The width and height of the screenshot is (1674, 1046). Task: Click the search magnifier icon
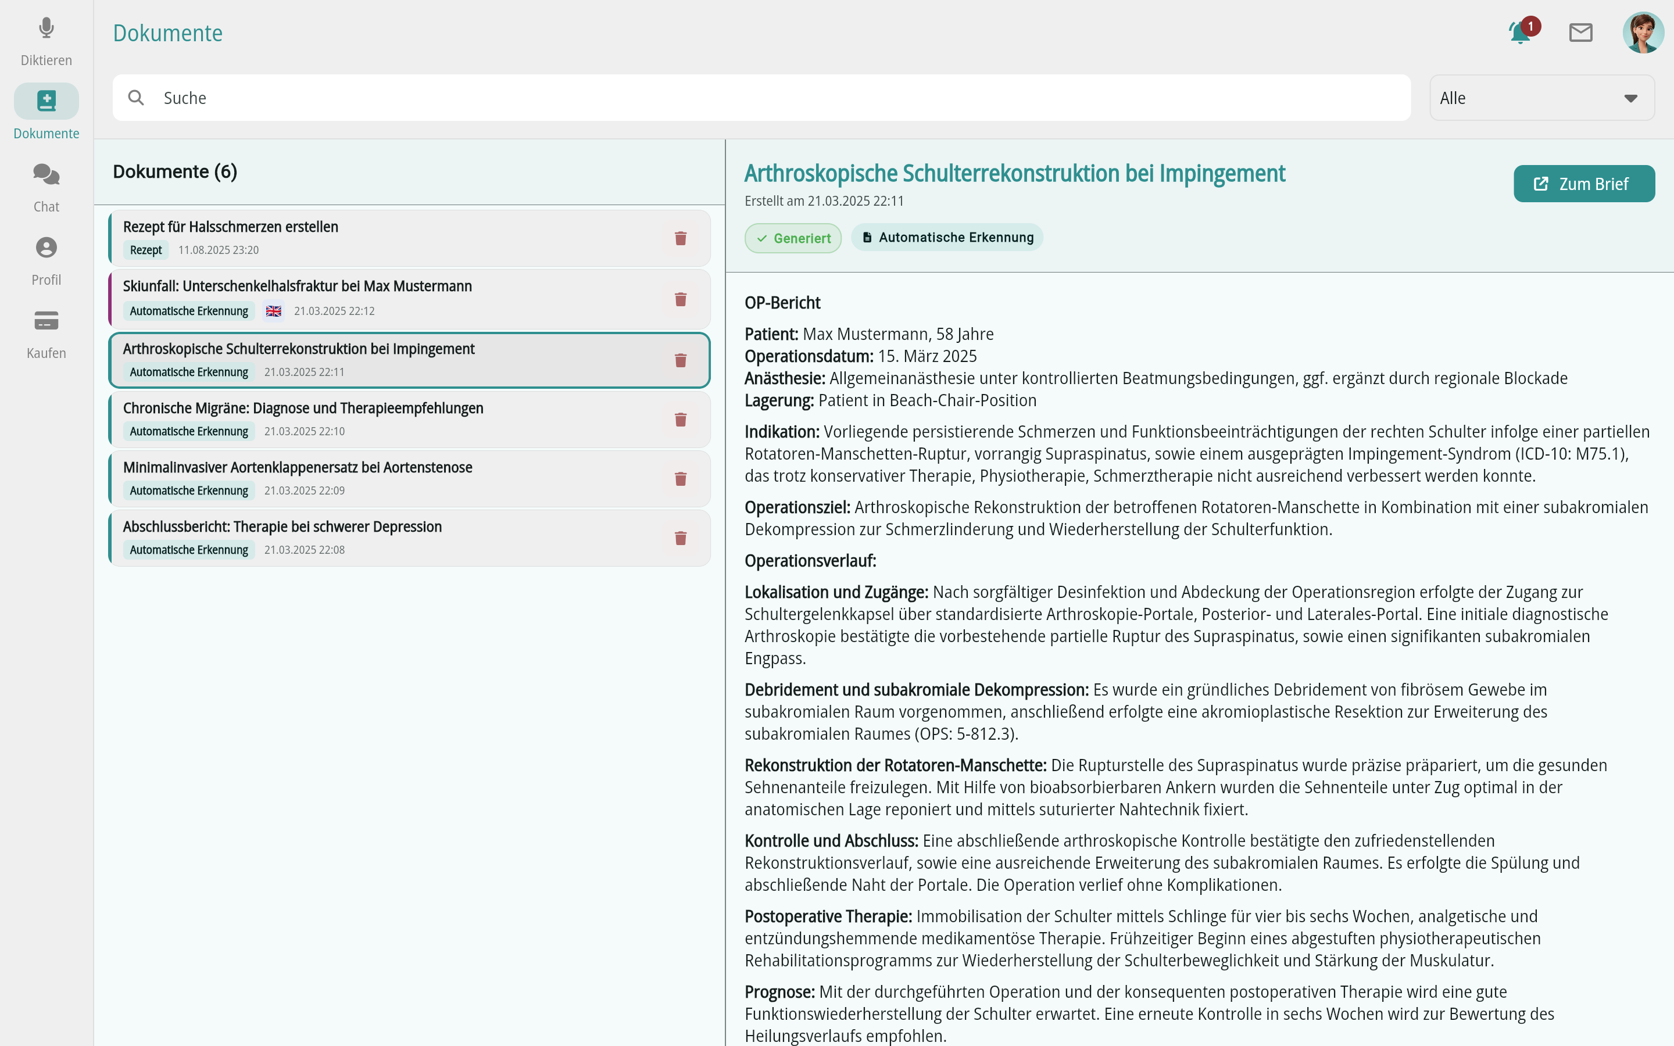click(x=136, y=98)
